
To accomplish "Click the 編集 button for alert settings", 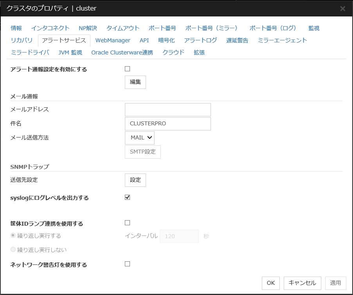I will pyautogui.click(x=135, y=82).
